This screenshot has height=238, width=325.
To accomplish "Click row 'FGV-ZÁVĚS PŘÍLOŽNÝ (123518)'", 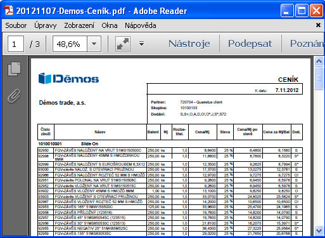I will [x=170, y=213].
